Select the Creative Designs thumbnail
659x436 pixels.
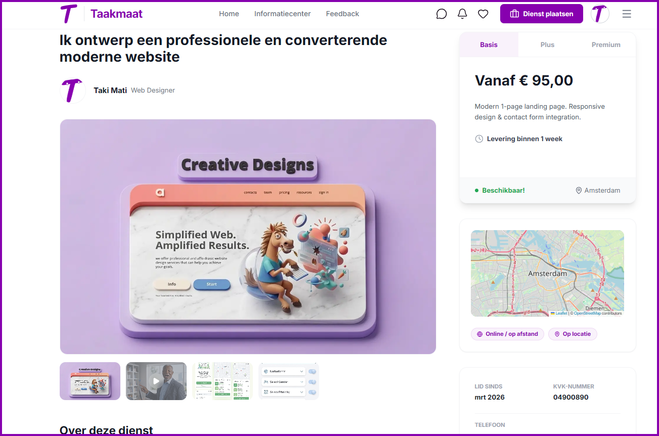pos(90,381)
